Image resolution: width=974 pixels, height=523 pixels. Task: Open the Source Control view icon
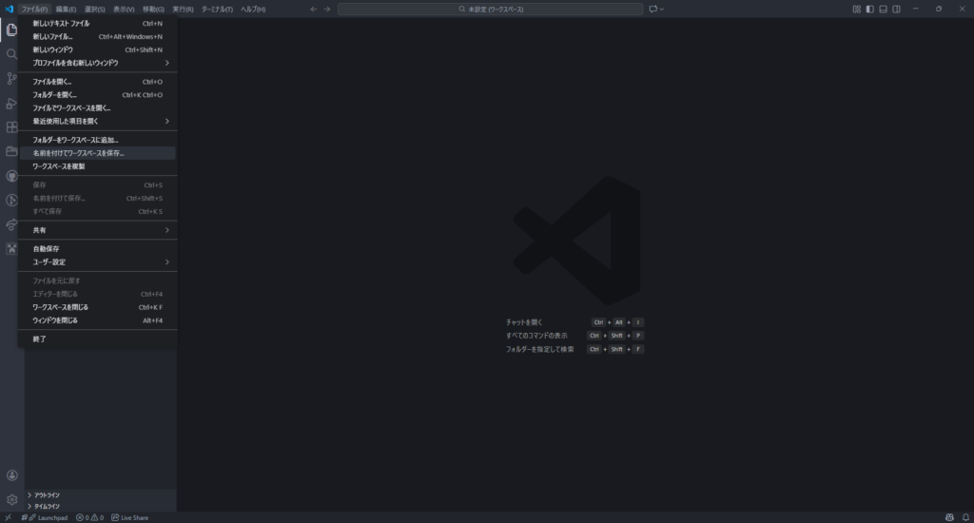tap(12, 79)
